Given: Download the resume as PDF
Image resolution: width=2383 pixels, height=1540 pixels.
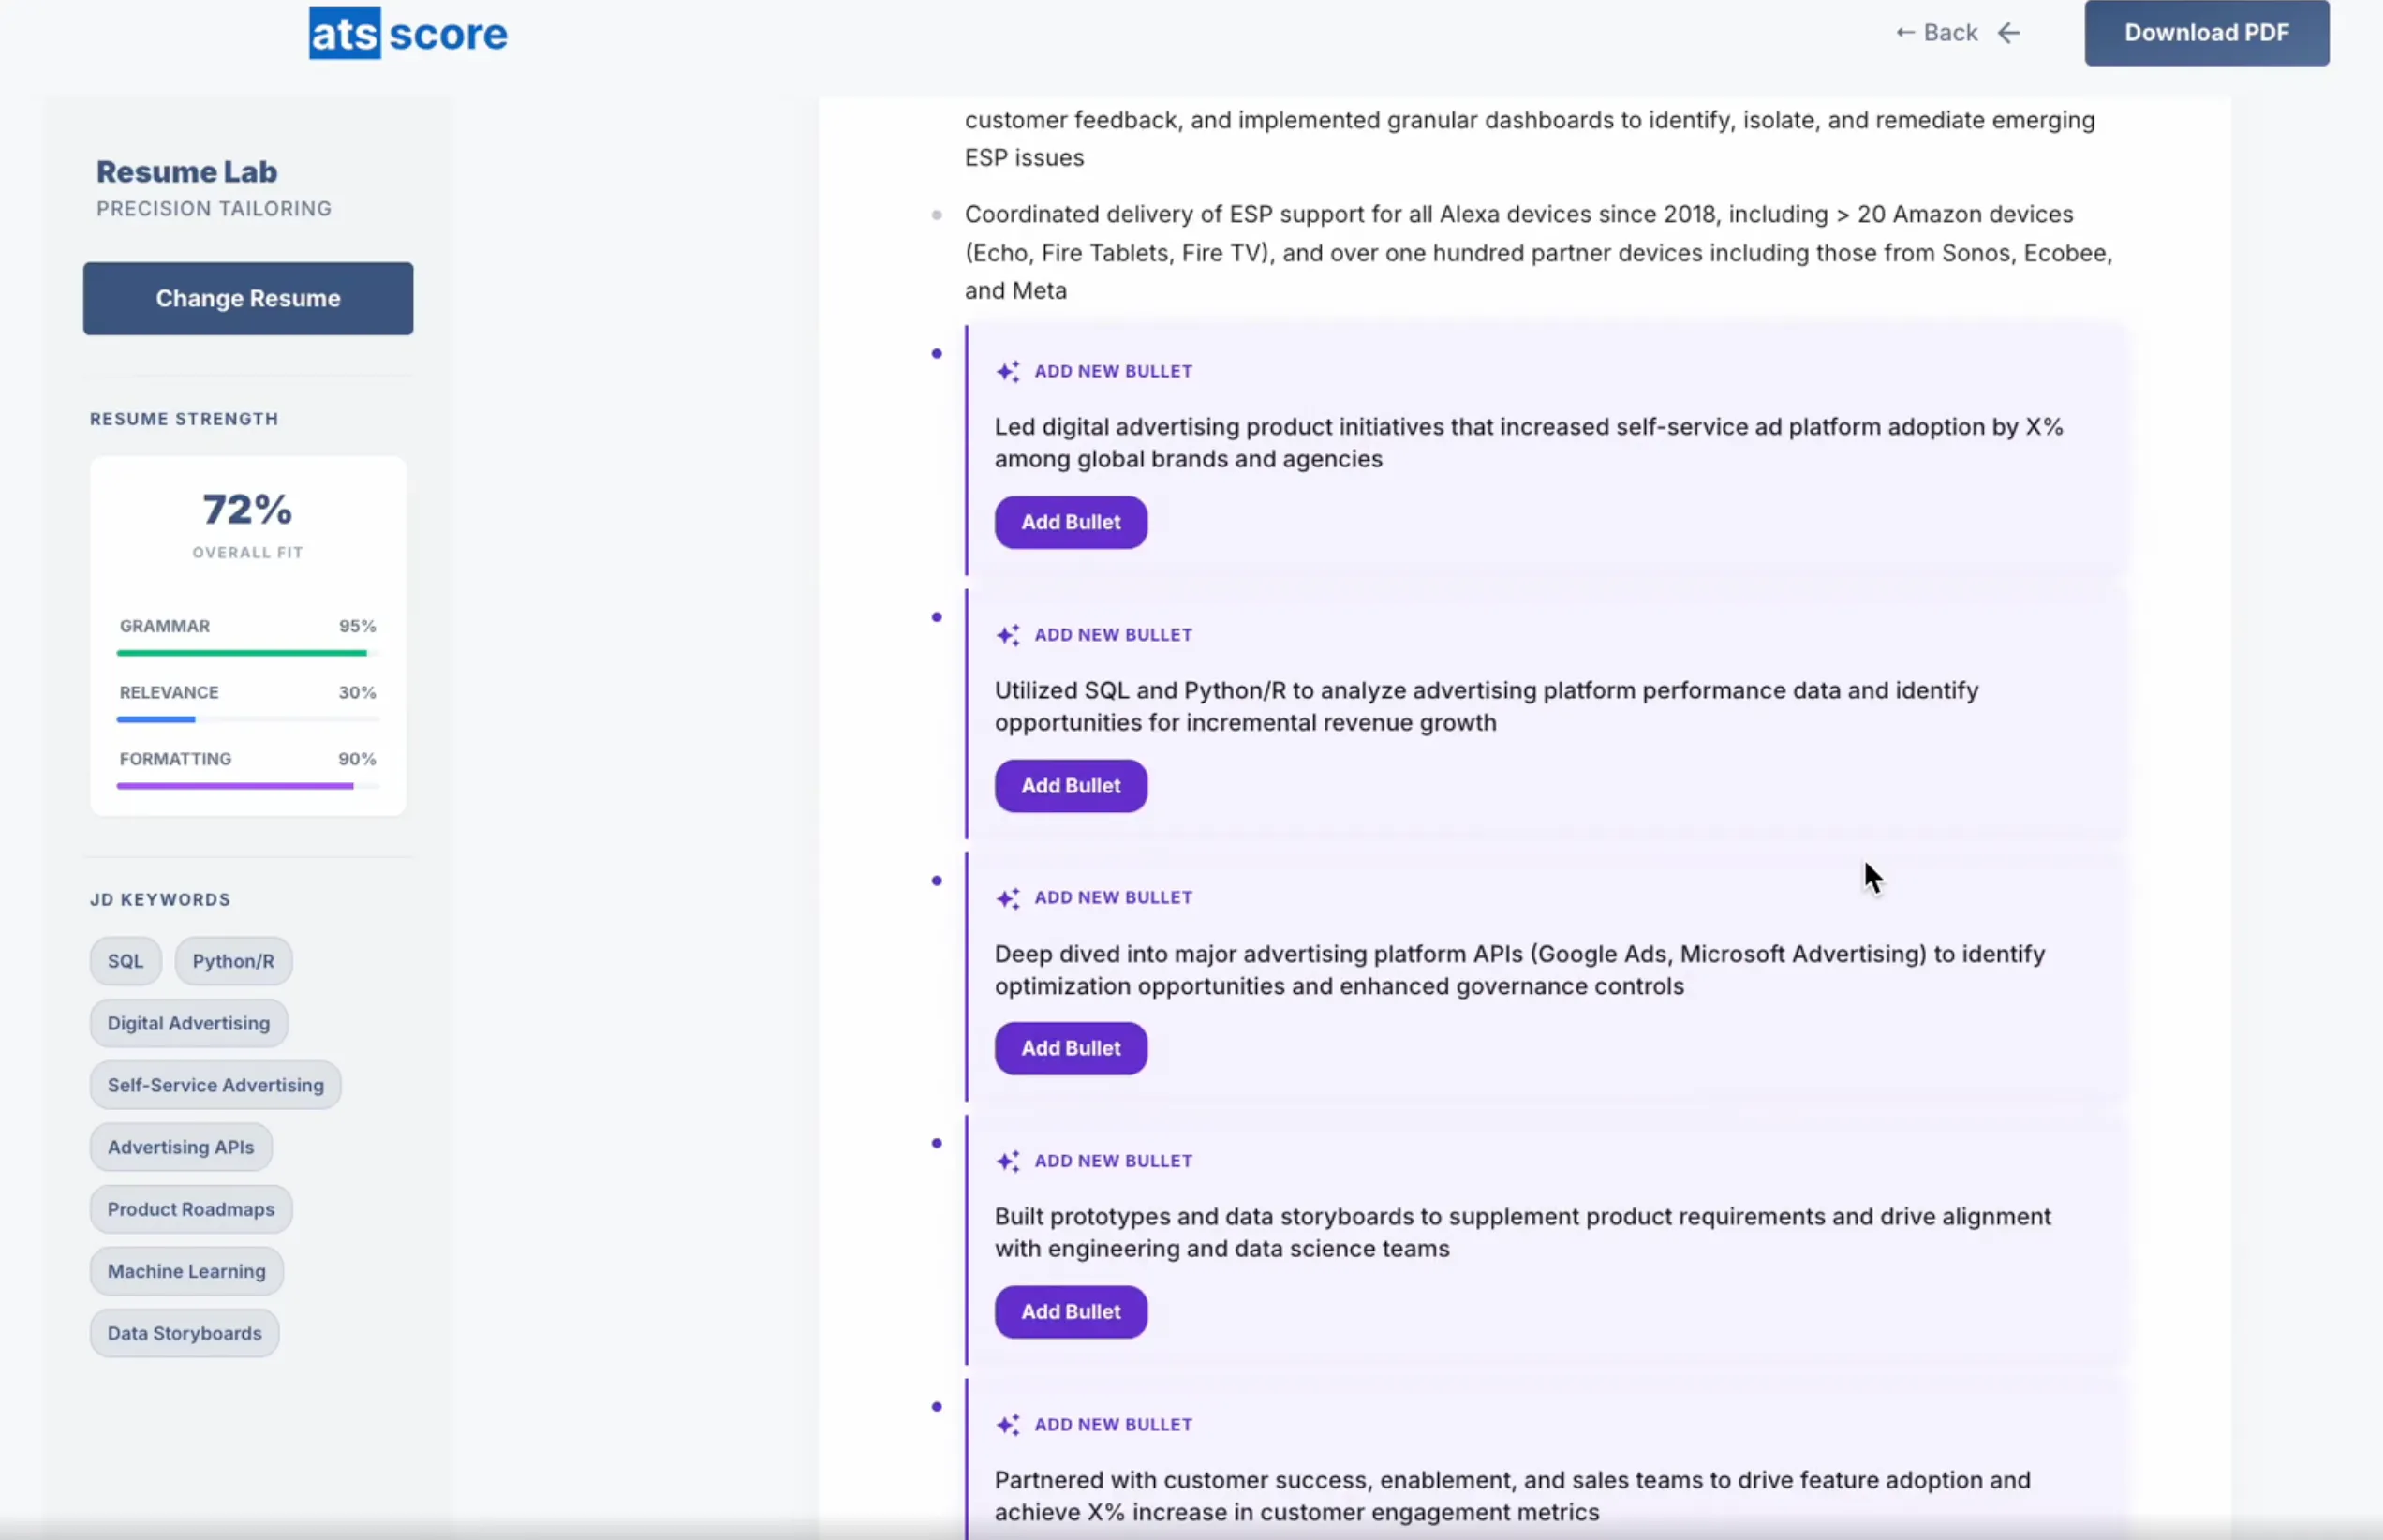Looking at the screenshot, I should coord(2206,33).
